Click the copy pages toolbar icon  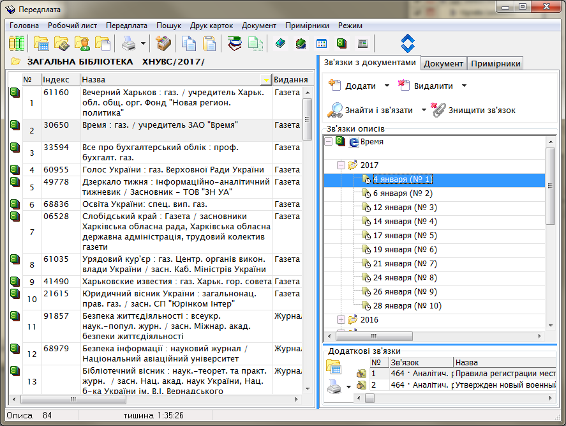pyautogui.click(x=189, y=44)
